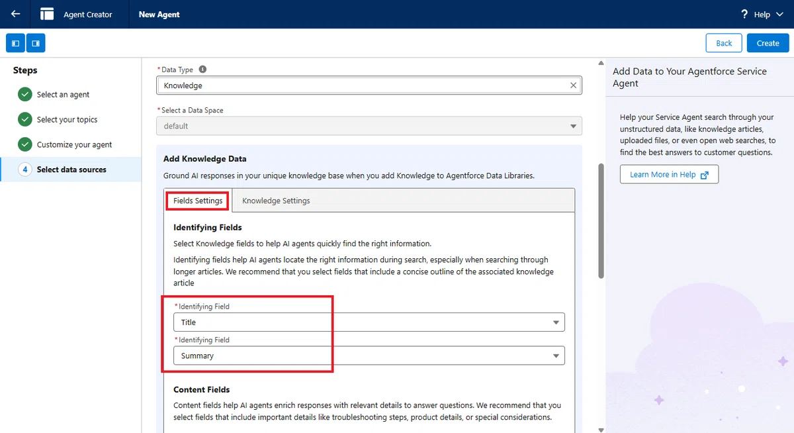Switch to Fields Settings tab
The height and width of the screenshot is (433, 794).
198,201
